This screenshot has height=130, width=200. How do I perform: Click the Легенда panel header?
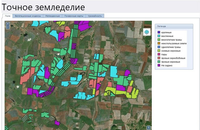(174, 26)
